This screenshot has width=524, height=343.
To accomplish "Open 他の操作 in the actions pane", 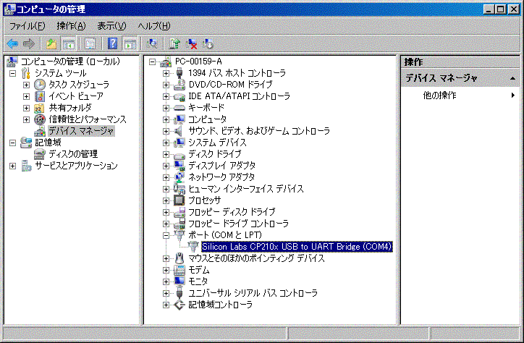I will 439,96.
